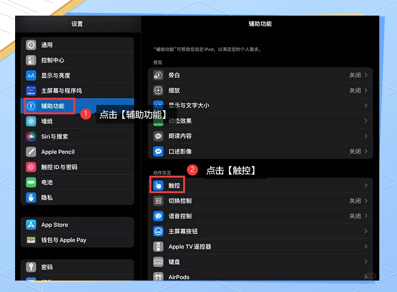Click the 动态效果 label
The image size is (397, 292).
pyautogui.click(x=180, y=121)
